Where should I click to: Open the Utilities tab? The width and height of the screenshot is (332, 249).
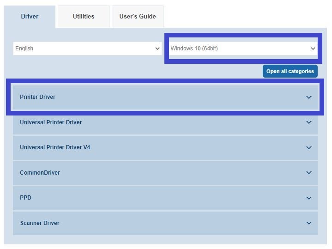click(x=83, y=17)
